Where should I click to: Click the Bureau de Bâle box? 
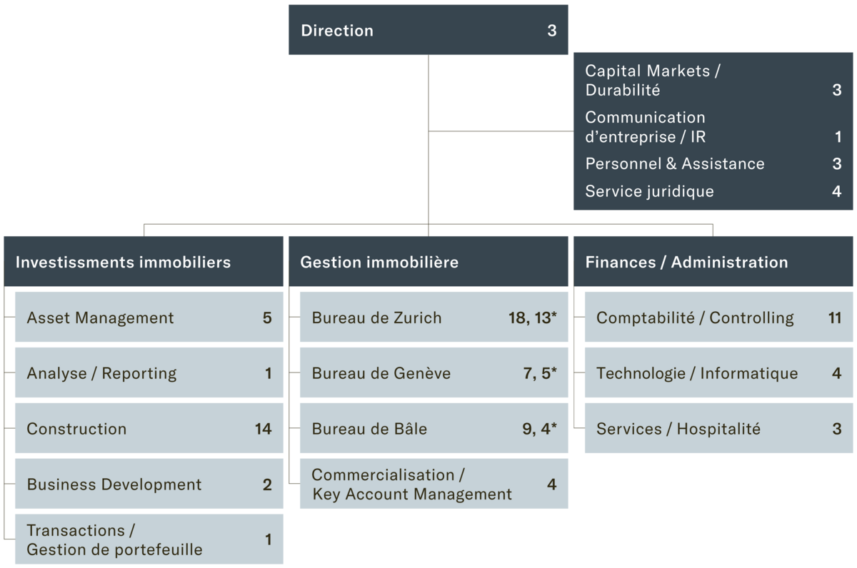click(x=433, y=429)
